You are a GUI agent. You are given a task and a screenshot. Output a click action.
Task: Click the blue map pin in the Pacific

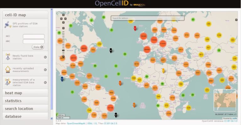pyautogui.click(x=62, y=79)
